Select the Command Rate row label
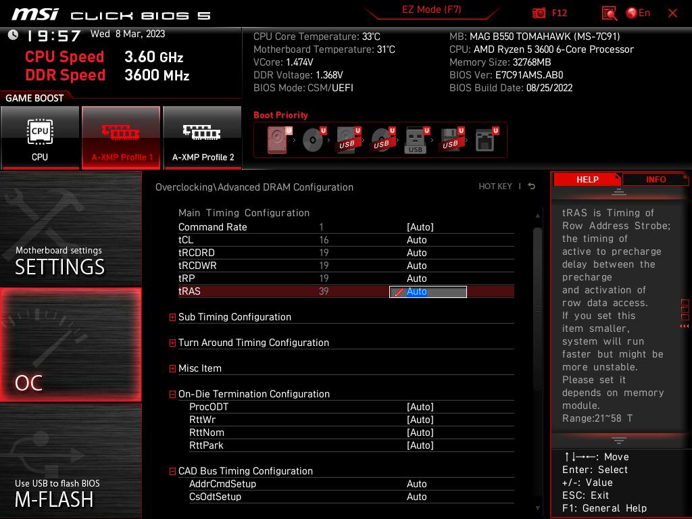The width and height of the screenshot is (692, 519). tap(213, 227)
